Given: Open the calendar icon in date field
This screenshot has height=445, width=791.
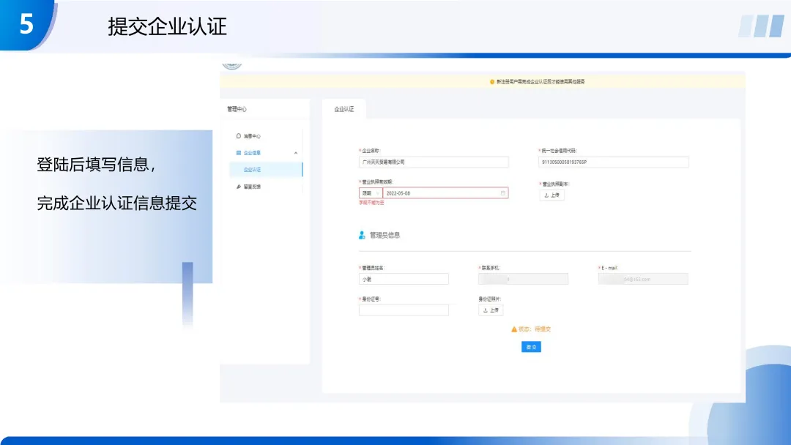Looking at the screenshot, I should click(x=502, y=193).
